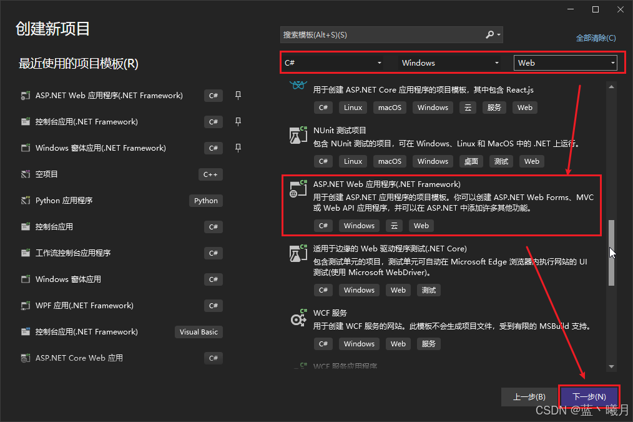
Task: Click the ASP.NET Web 应用程序 recent template icon
Action: (x=26, y=96)
